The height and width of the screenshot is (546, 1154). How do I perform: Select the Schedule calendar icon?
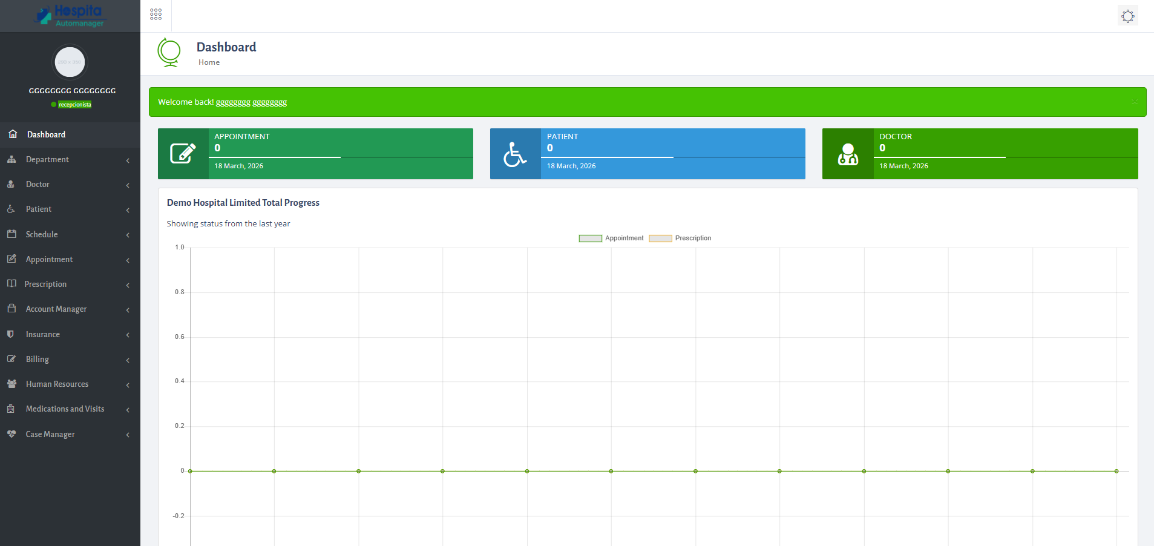[x=12, y=234]
